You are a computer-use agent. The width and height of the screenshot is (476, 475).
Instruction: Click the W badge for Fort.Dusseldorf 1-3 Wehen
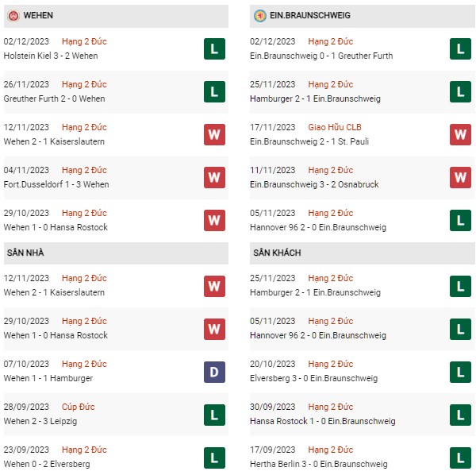click(x=214, y=177)
